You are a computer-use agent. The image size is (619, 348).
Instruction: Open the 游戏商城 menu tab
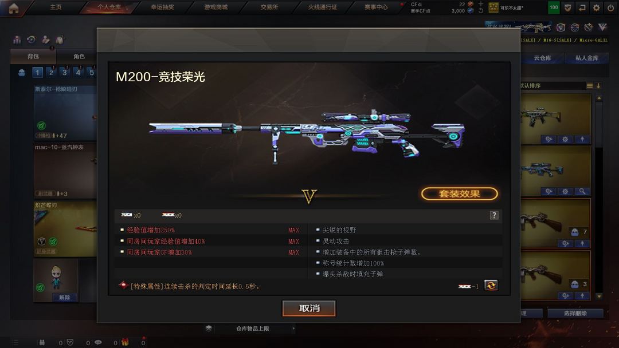click(x=216, y=7)
